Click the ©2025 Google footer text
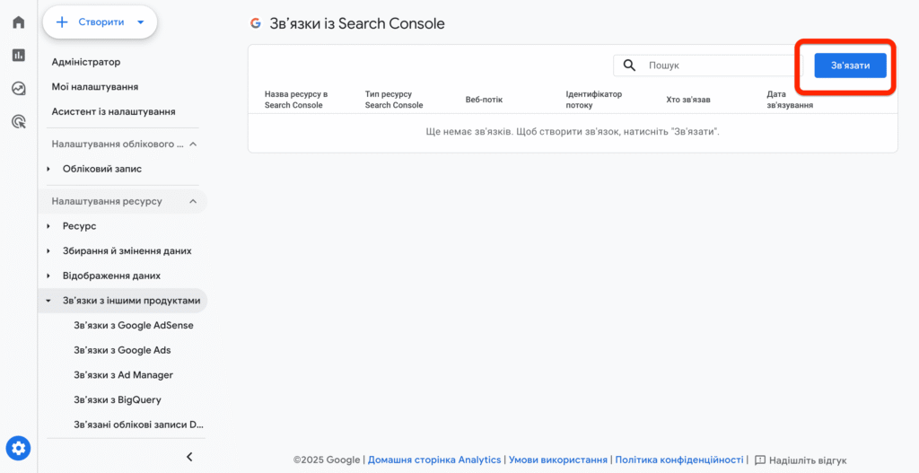This screenshot has height=473, width=919. pos(327,460)
